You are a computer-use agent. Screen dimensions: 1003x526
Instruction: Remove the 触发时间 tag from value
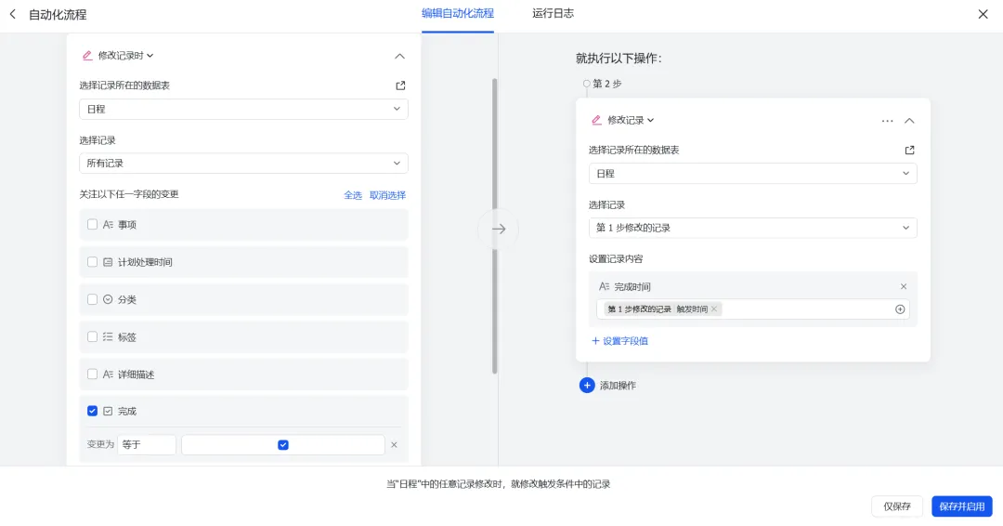714,309
